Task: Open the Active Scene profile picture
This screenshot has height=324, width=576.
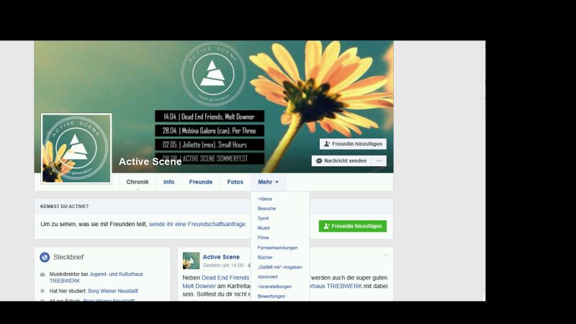Action: 76,148
